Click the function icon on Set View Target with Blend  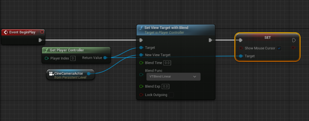point(141,28)
